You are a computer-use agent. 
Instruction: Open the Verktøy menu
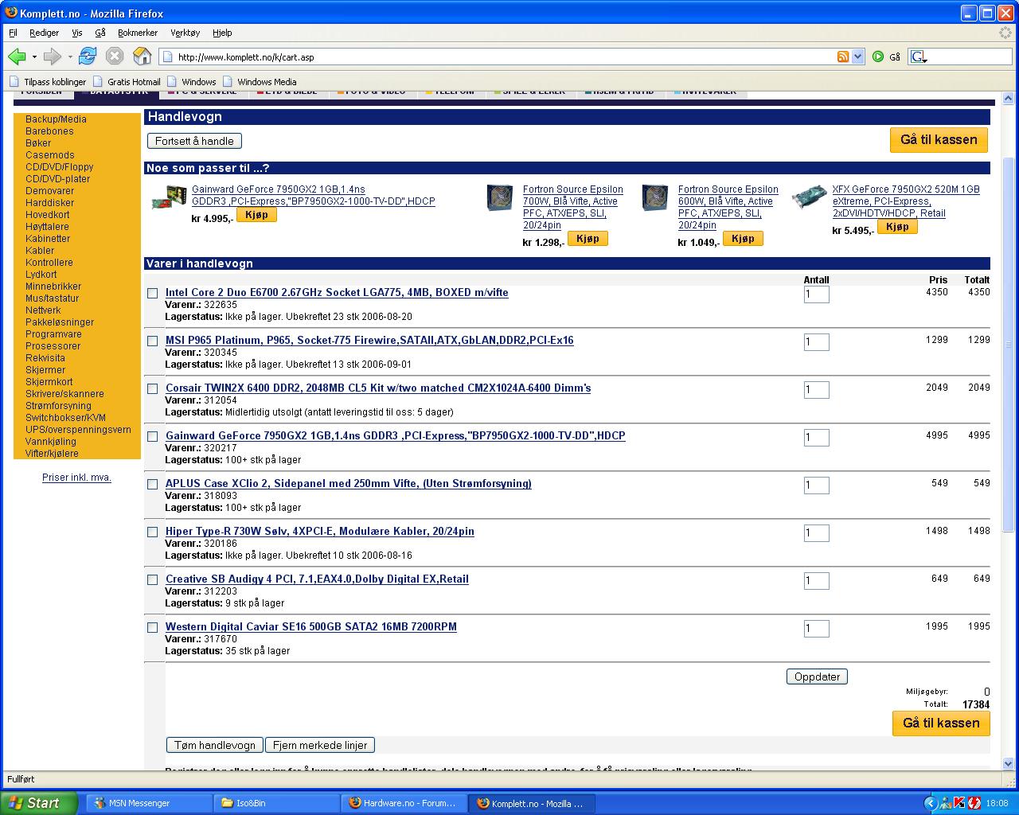(185, 33)
